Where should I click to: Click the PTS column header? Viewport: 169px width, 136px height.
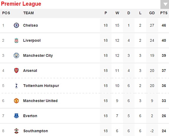pos(164,13)
